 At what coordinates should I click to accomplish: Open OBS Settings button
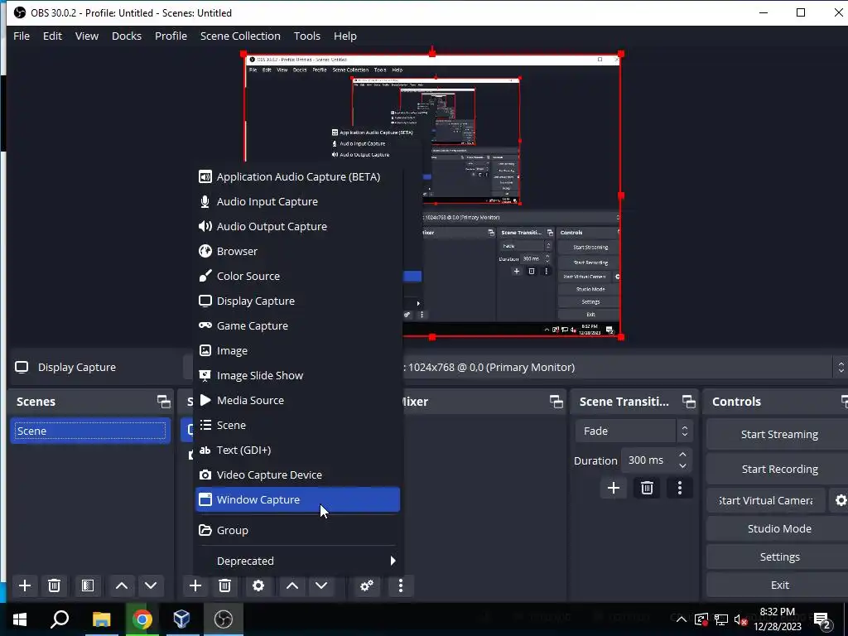[x=778, y=556]
